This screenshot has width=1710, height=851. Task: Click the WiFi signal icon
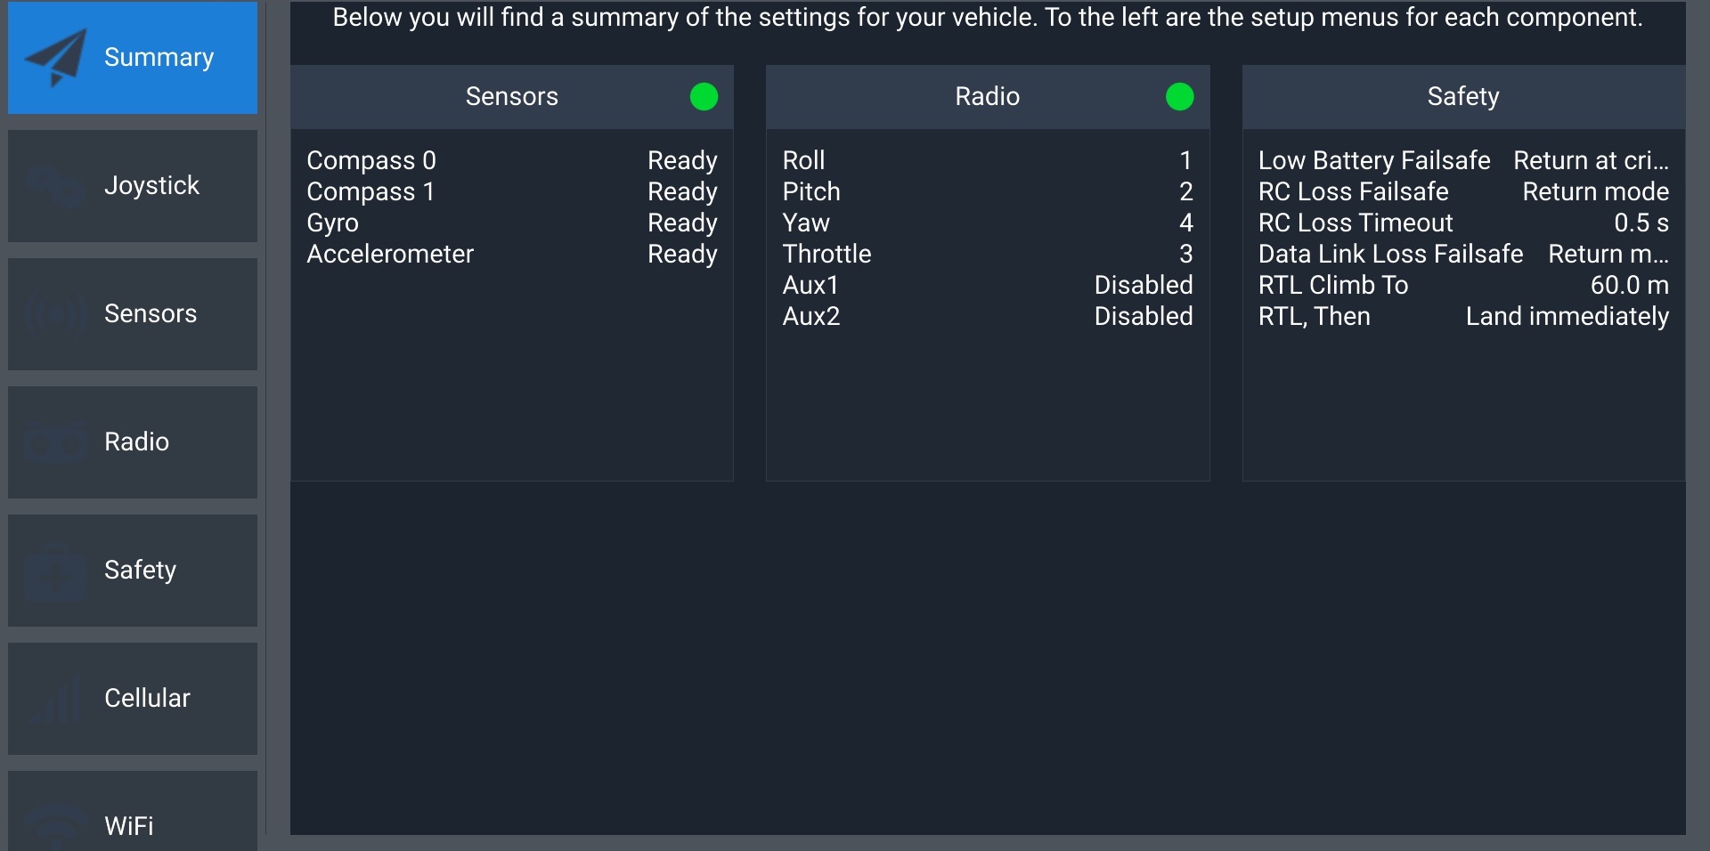[x=55, y=824]
